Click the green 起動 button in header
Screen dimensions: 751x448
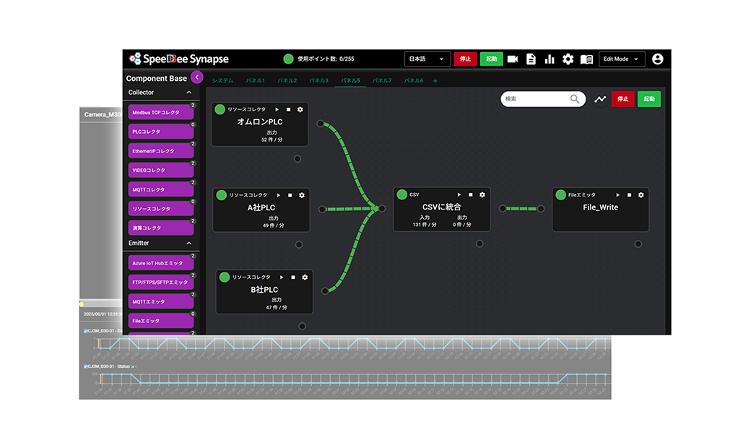click(491, 59)
